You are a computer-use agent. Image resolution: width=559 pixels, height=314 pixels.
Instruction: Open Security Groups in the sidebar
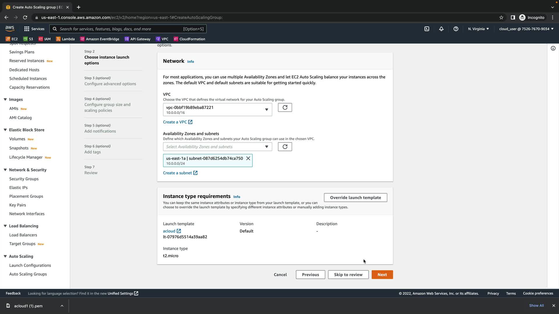pos(24,179)
